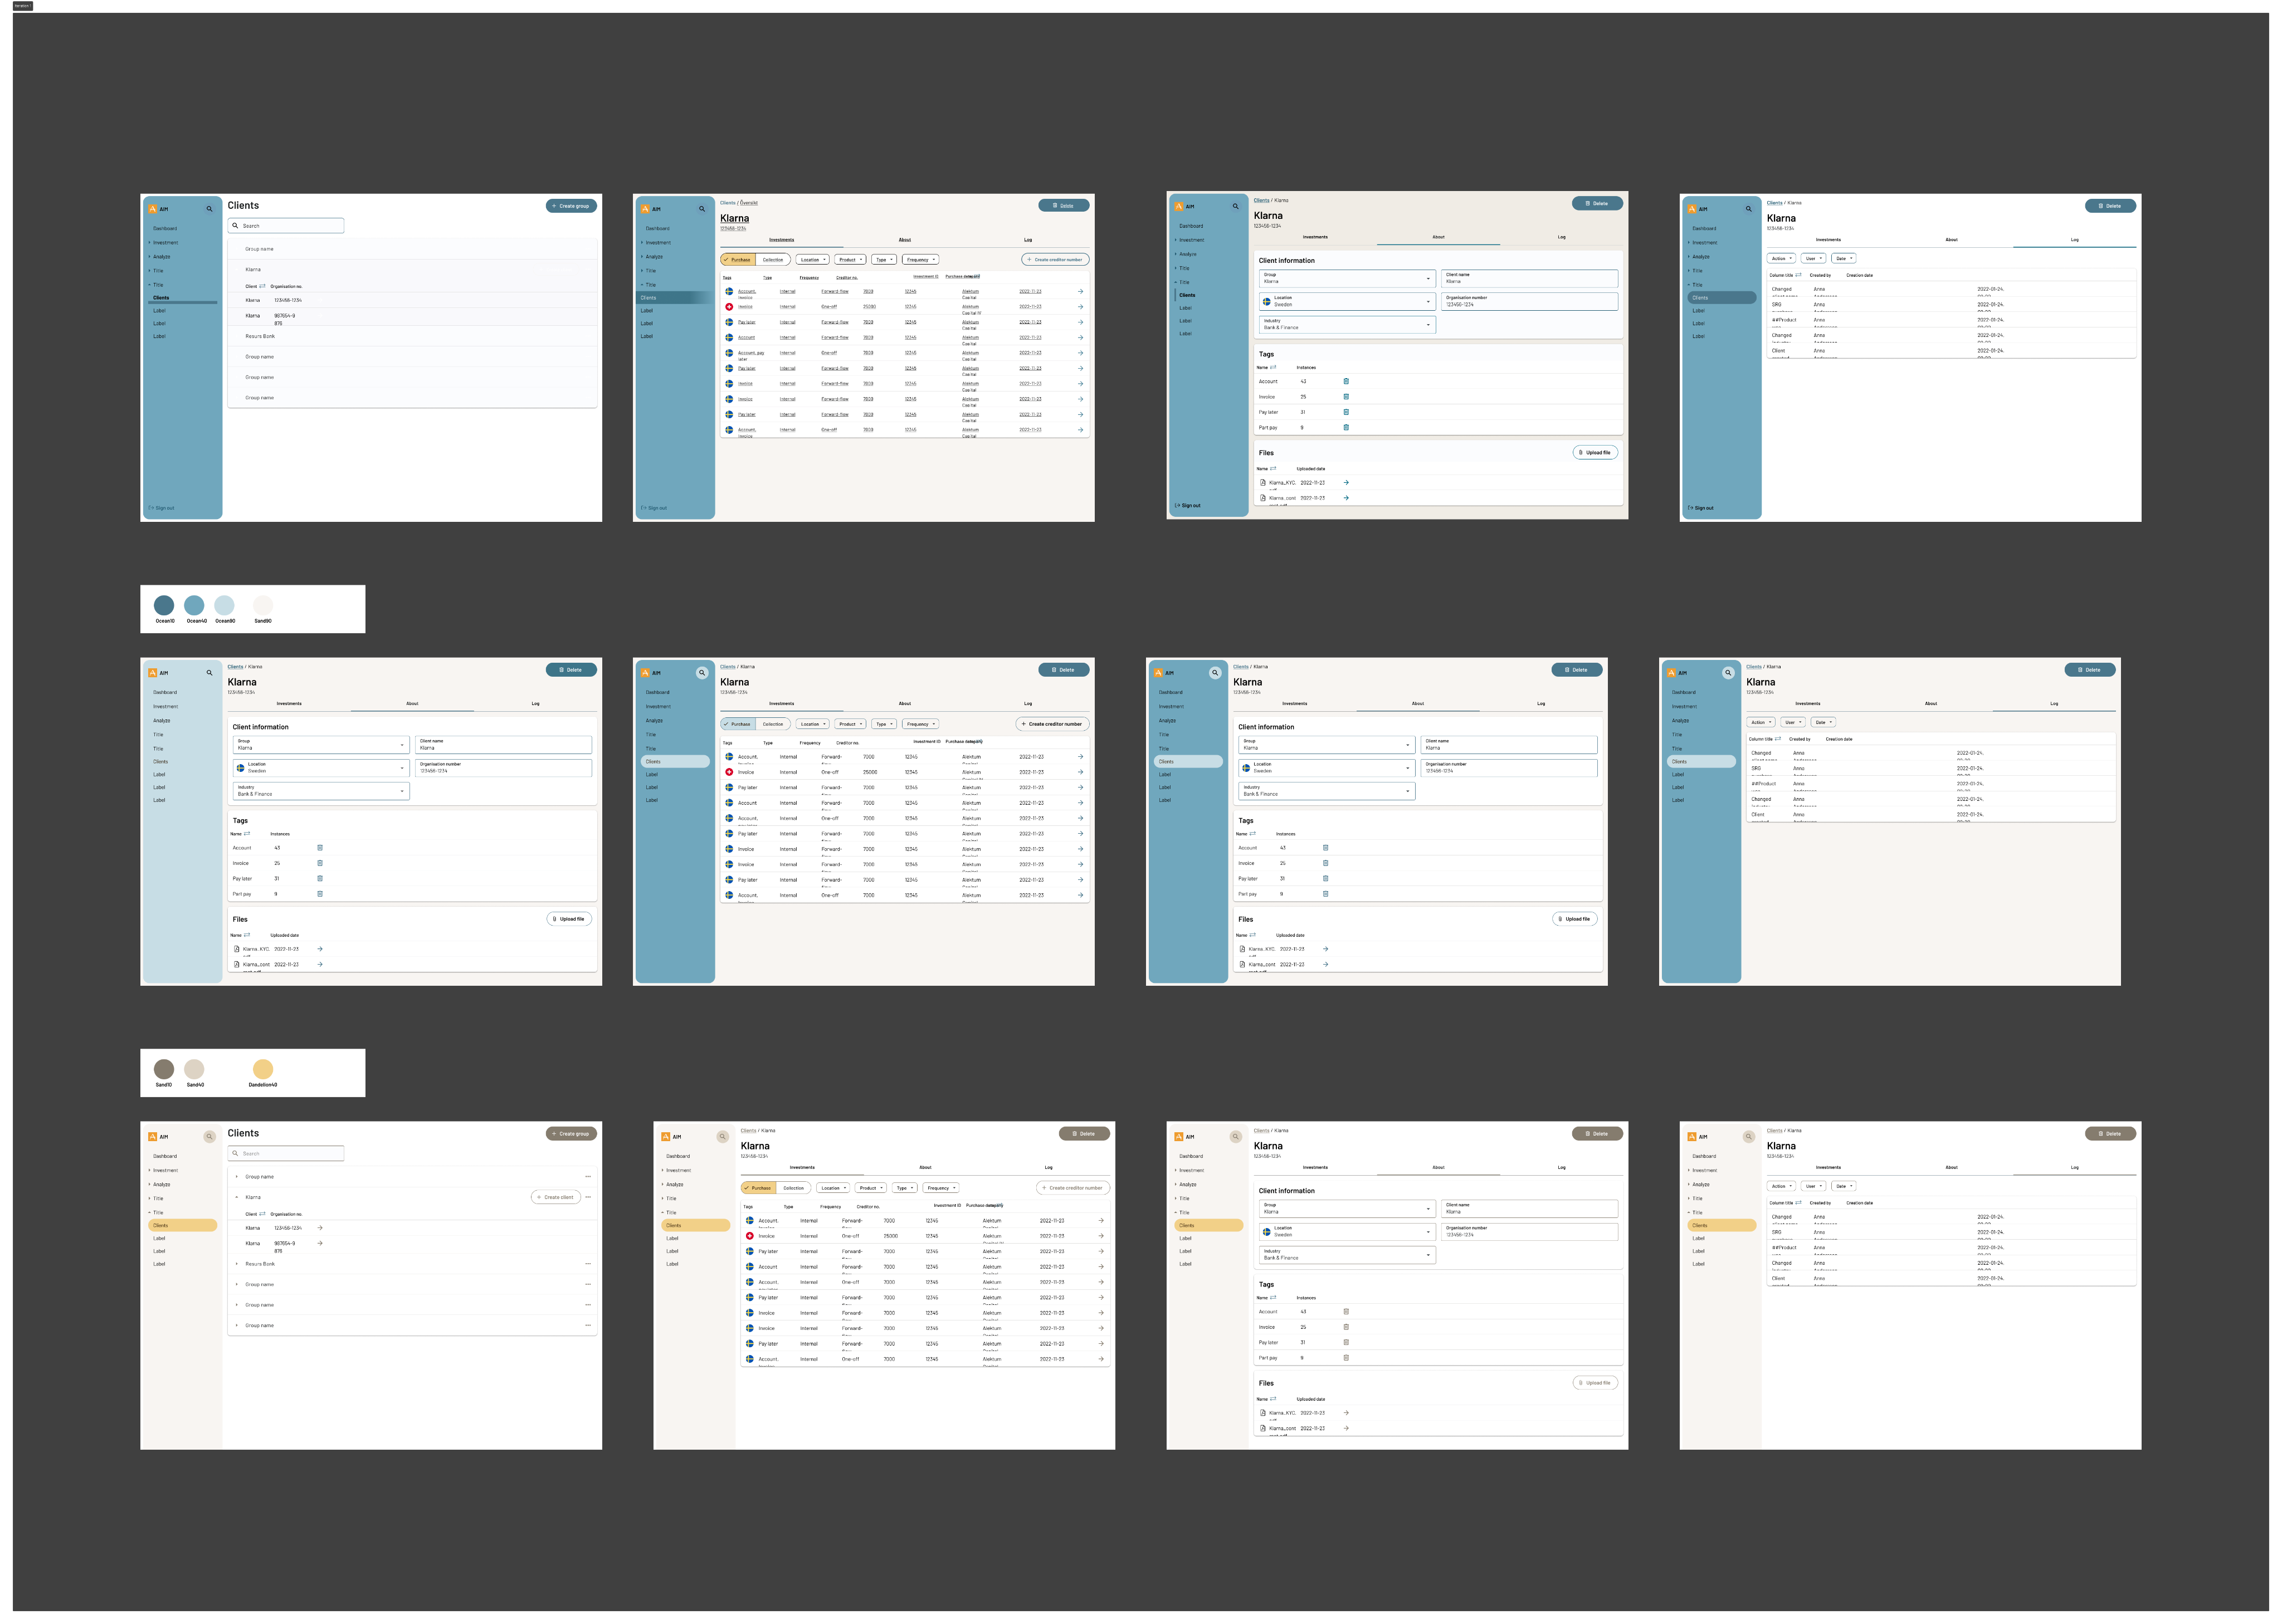
Task: Click the 'Create client' button in Klarna group
Action: click(x=555, y=1197)
